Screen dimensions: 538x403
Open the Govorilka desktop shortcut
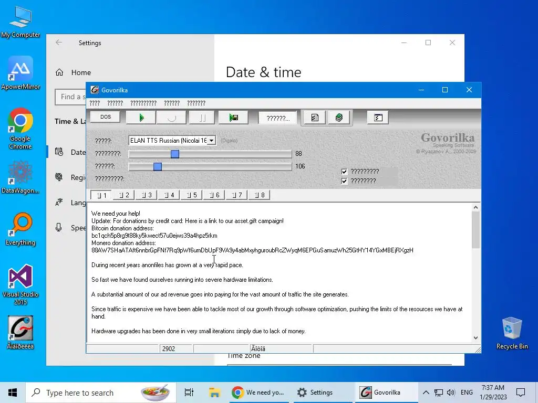tap(20, 332)
